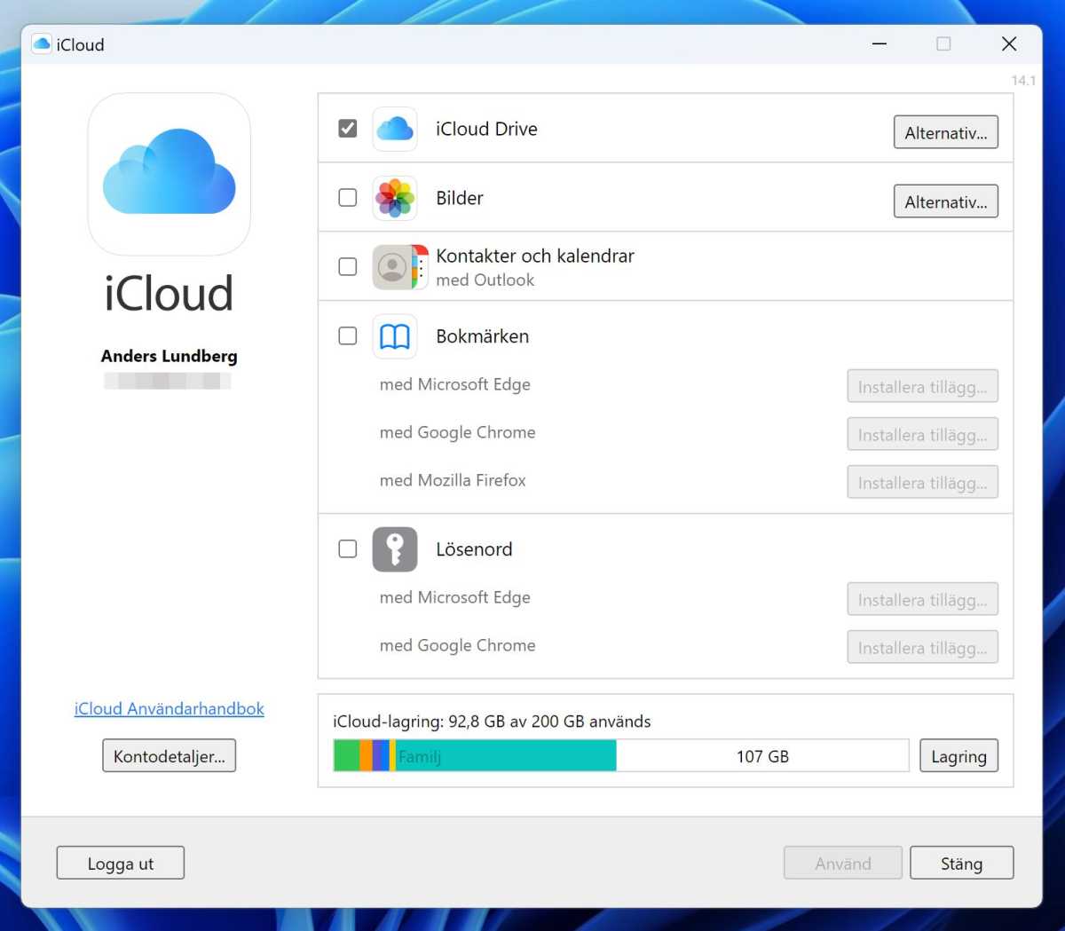Close the iCloud window
The height and width of the screenshot is (931, 1065).
coord(1009,43)
